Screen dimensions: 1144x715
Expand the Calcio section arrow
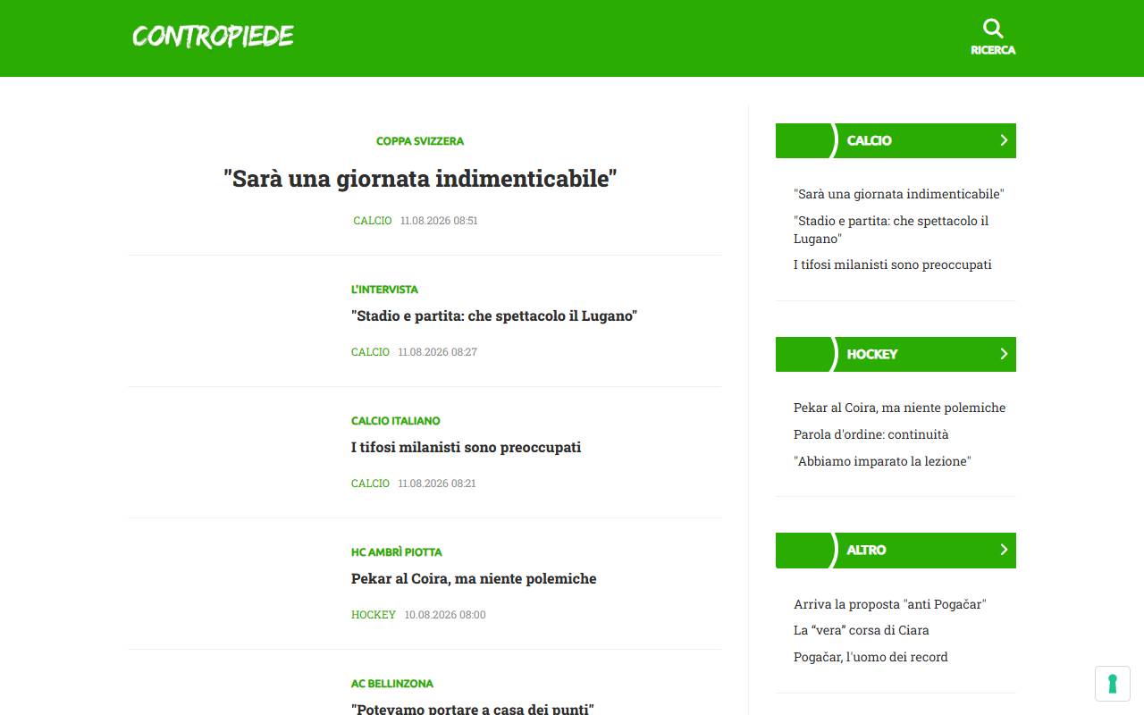click(x=1004, y=140)
